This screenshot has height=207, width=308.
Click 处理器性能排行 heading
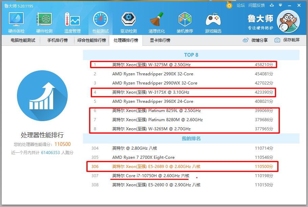[x=42, y=135]
